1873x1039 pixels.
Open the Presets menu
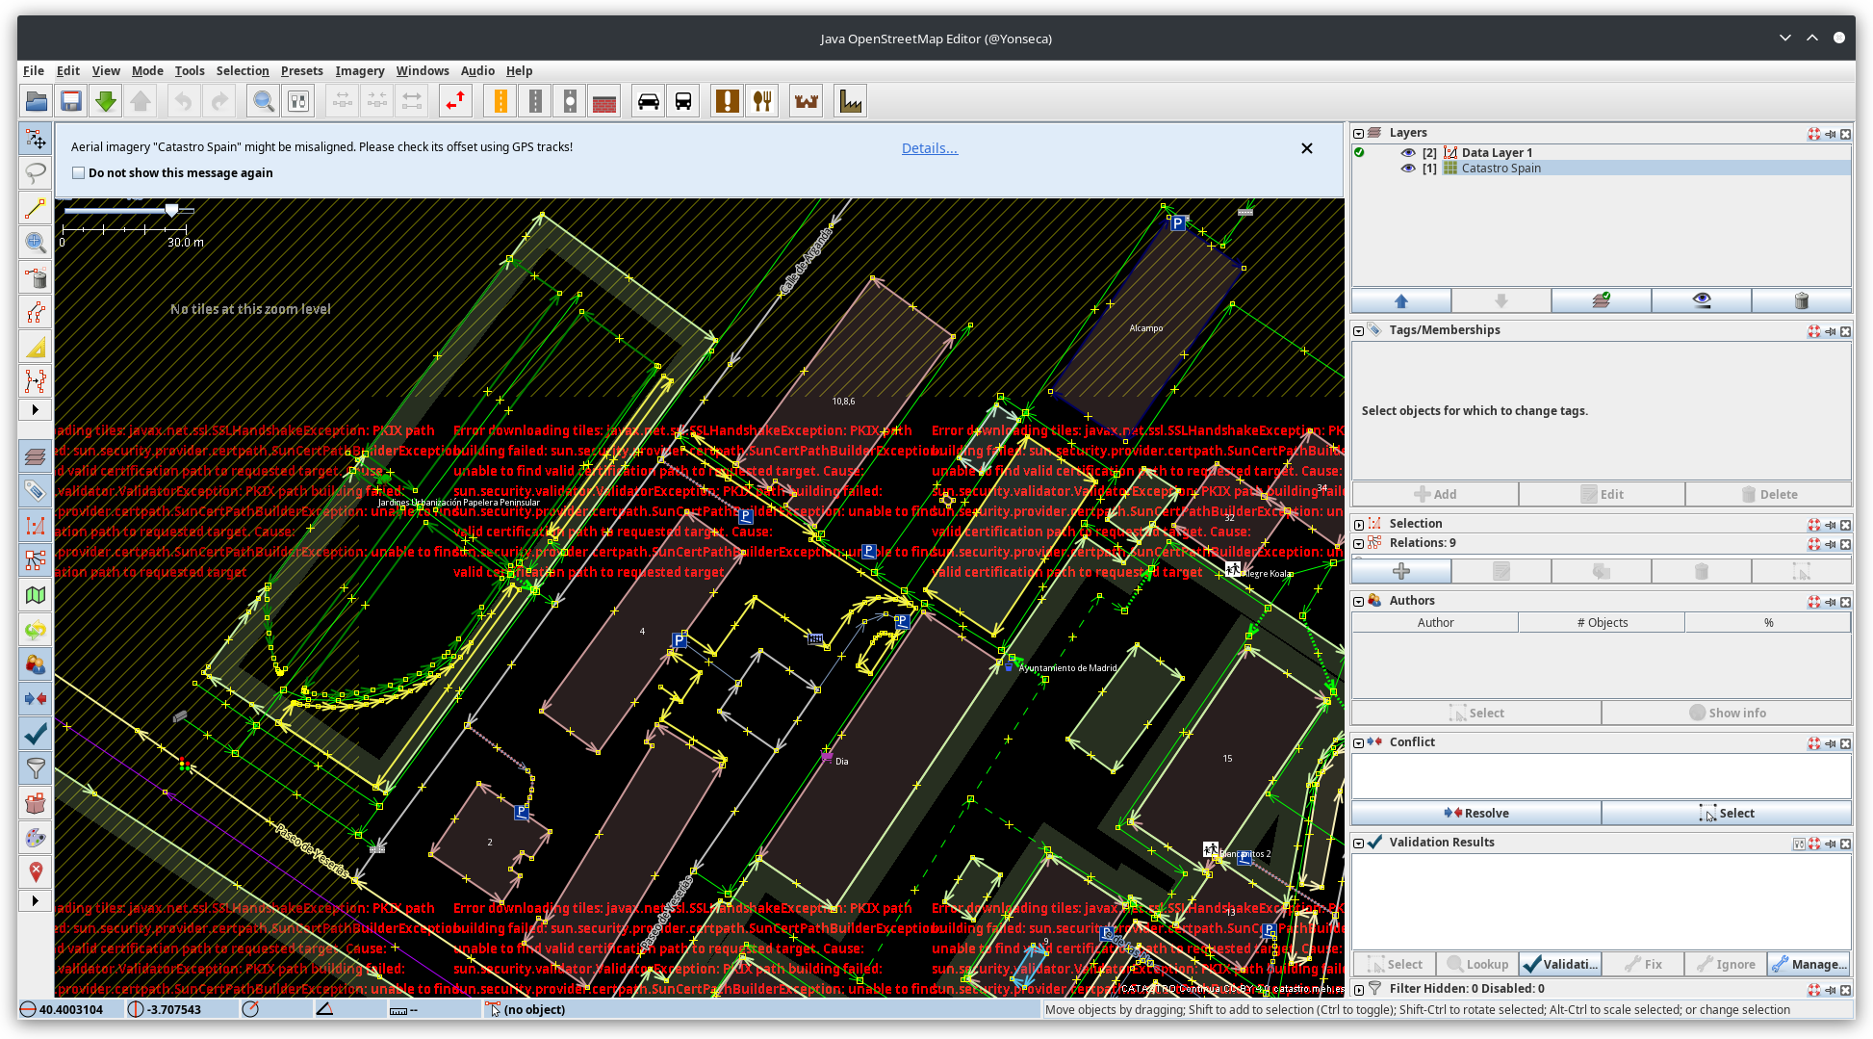click(x=301, y=71)
